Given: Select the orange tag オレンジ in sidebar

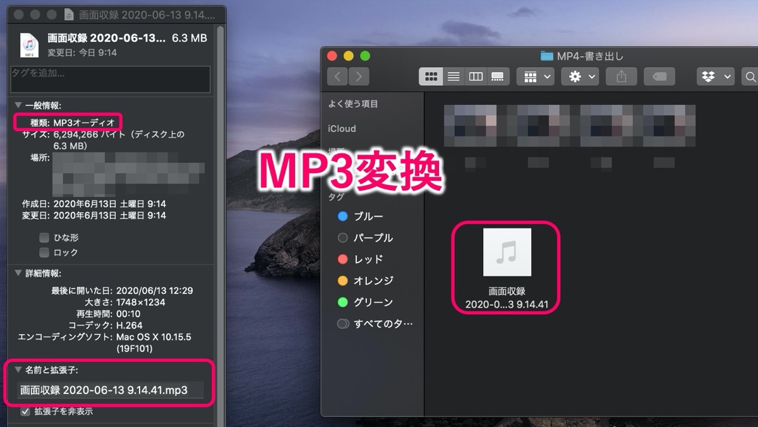Looking at the screenshot, I should coord(365,280).
